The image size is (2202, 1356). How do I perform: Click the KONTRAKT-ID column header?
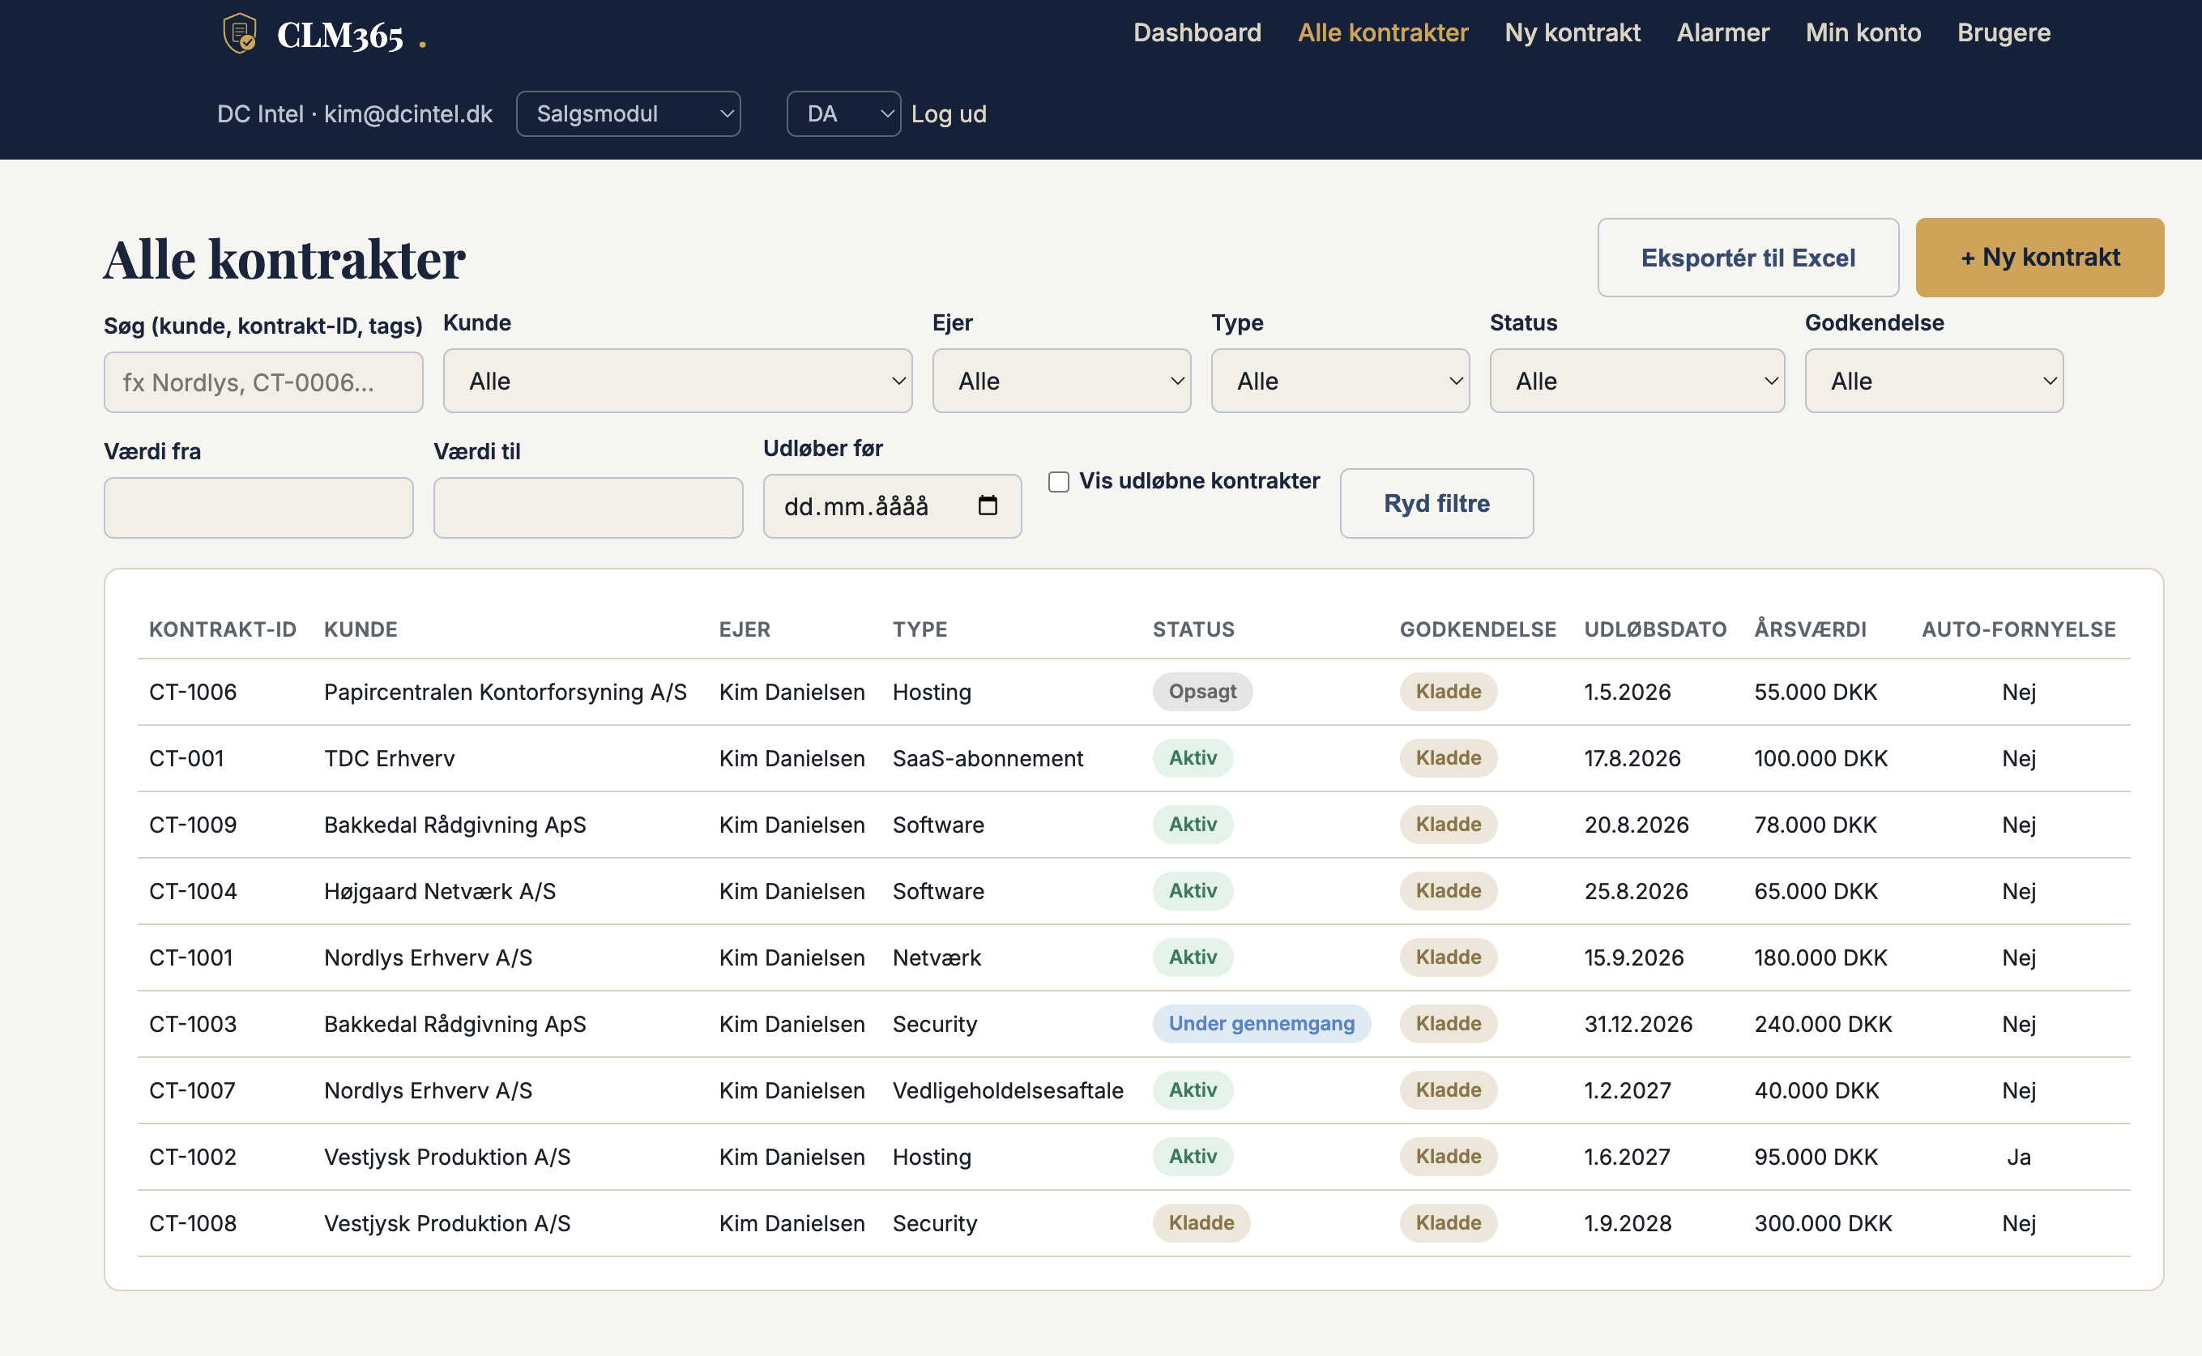click(223, 629)
